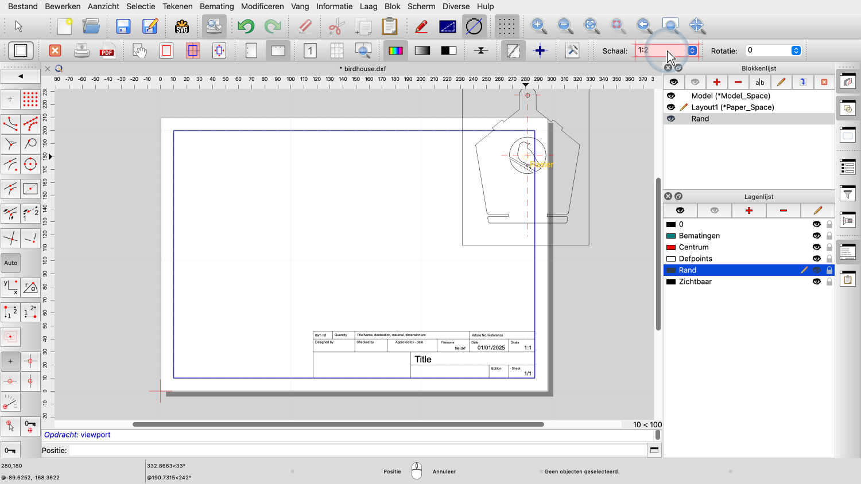Click the Print icon in toolbar
This screenshot has height=484, width=861.
point(82,51)
